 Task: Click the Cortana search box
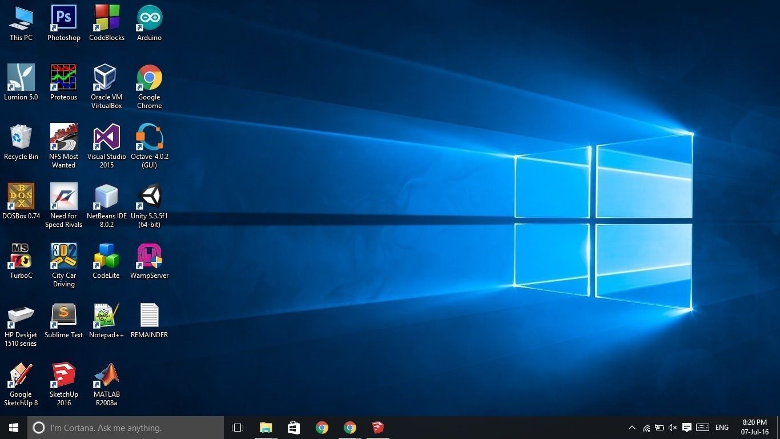tap(126, 428)
